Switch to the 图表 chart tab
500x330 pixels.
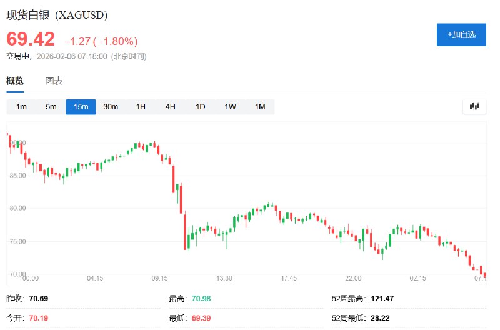point(54,81)
